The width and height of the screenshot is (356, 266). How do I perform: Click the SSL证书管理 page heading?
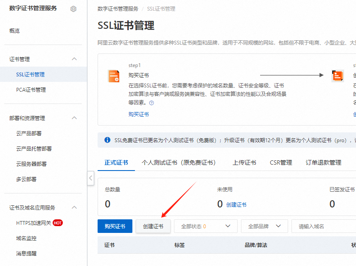pyautogui.click(x=126, y=25)
